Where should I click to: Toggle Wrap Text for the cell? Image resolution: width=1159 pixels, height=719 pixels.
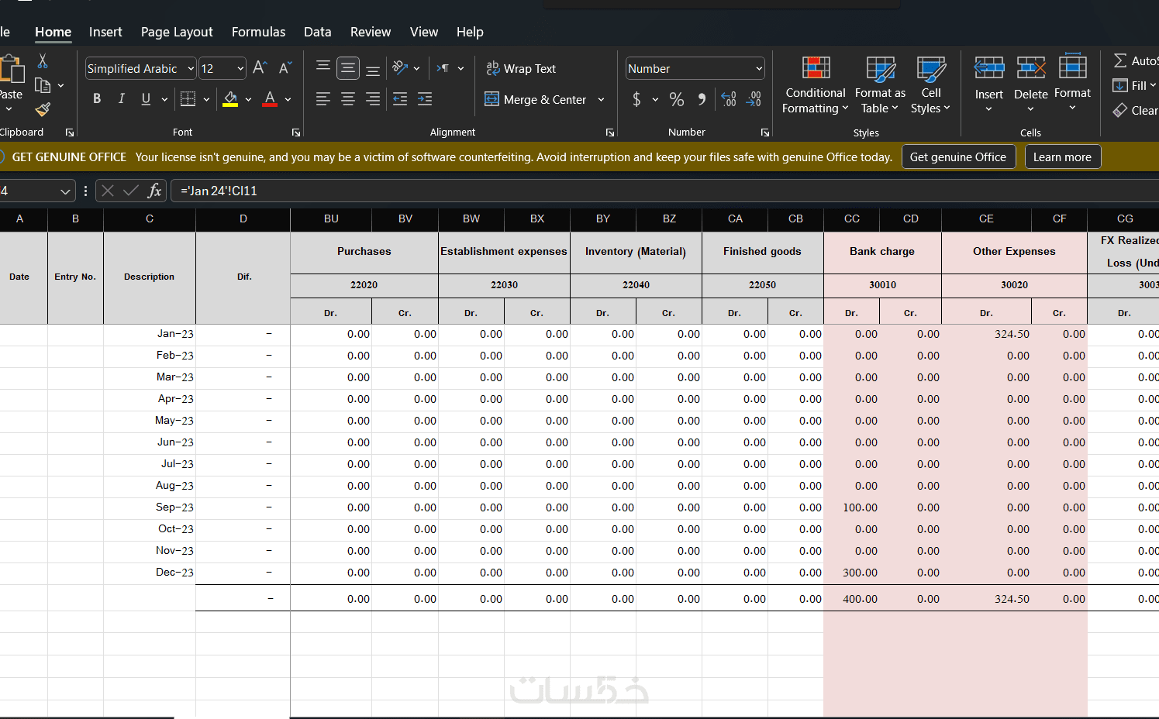[521, 69]
